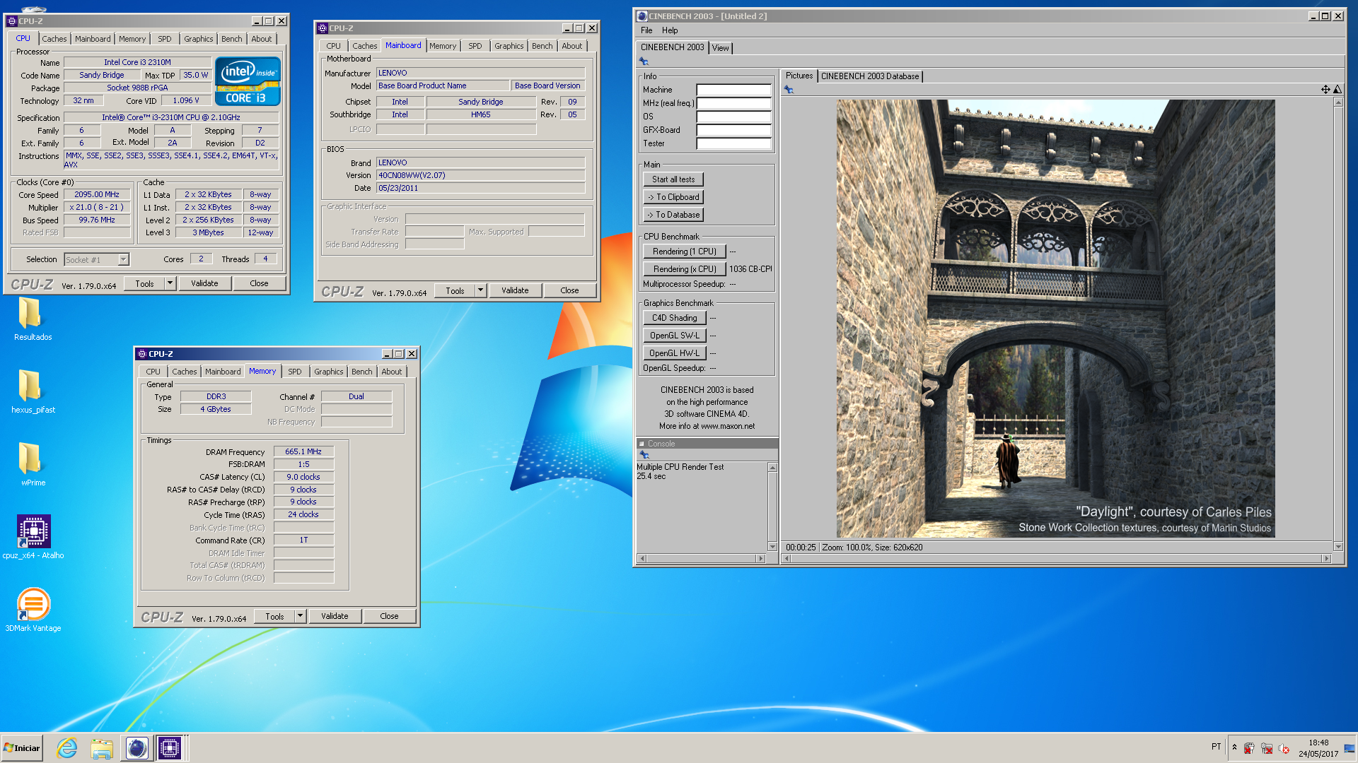Click Start all tests button

[673, 179]
